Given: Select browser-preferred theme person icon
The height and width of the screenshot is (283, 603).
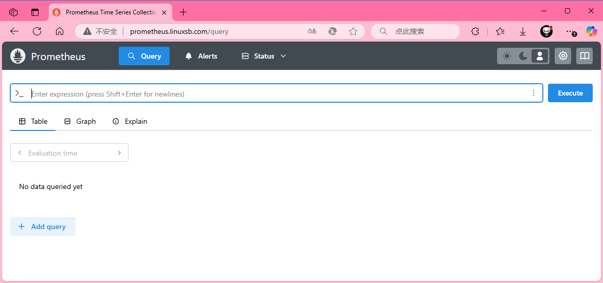Looking at the screenshot, I should point(540,56).
